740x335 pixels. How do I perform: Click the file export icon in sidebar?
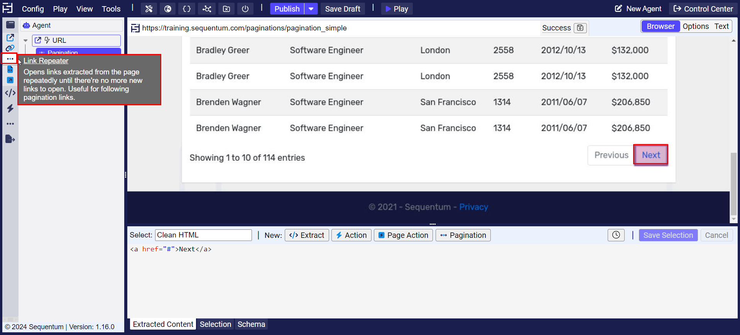[x=10, y=139]
